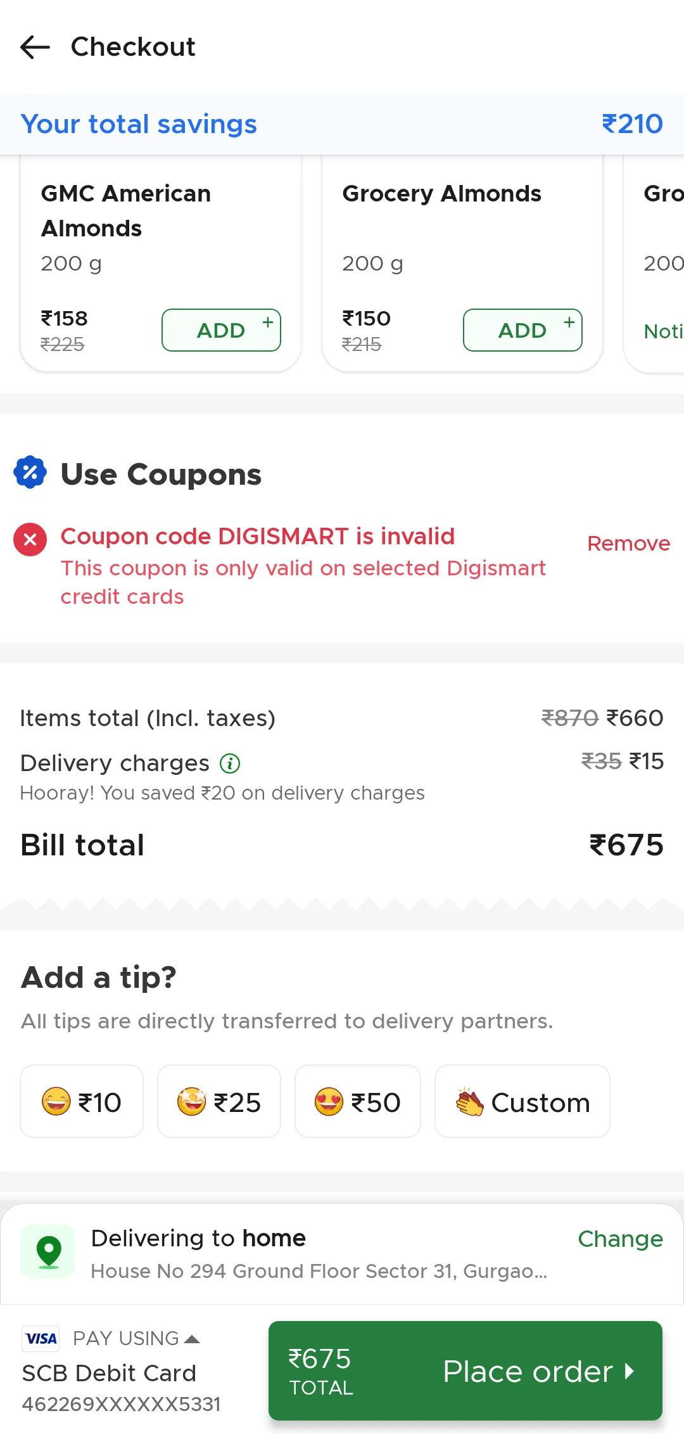Open the delivery charges info icon

click(x=230, y=763)
